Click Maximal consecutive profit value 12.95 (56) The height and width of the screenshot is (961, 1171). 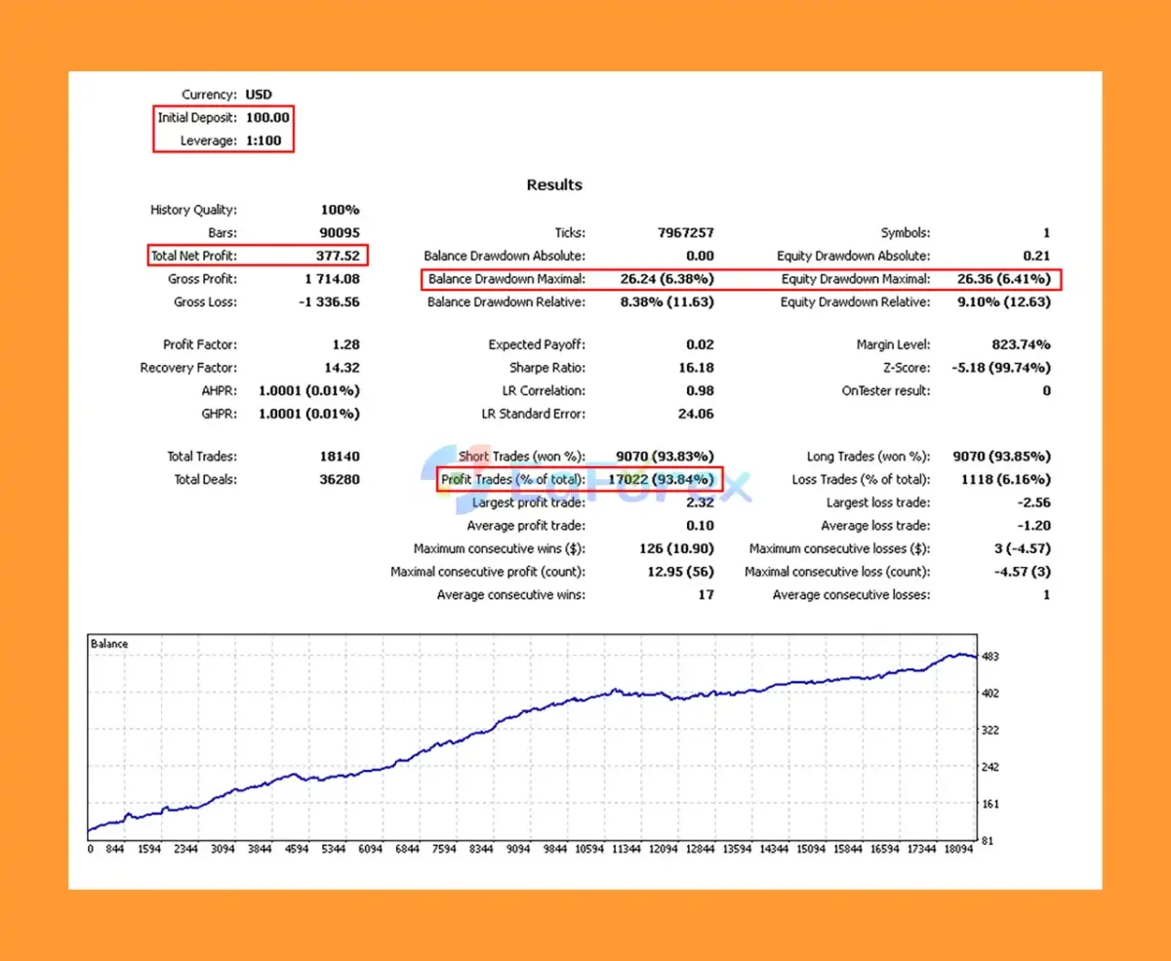click(681, 572)
